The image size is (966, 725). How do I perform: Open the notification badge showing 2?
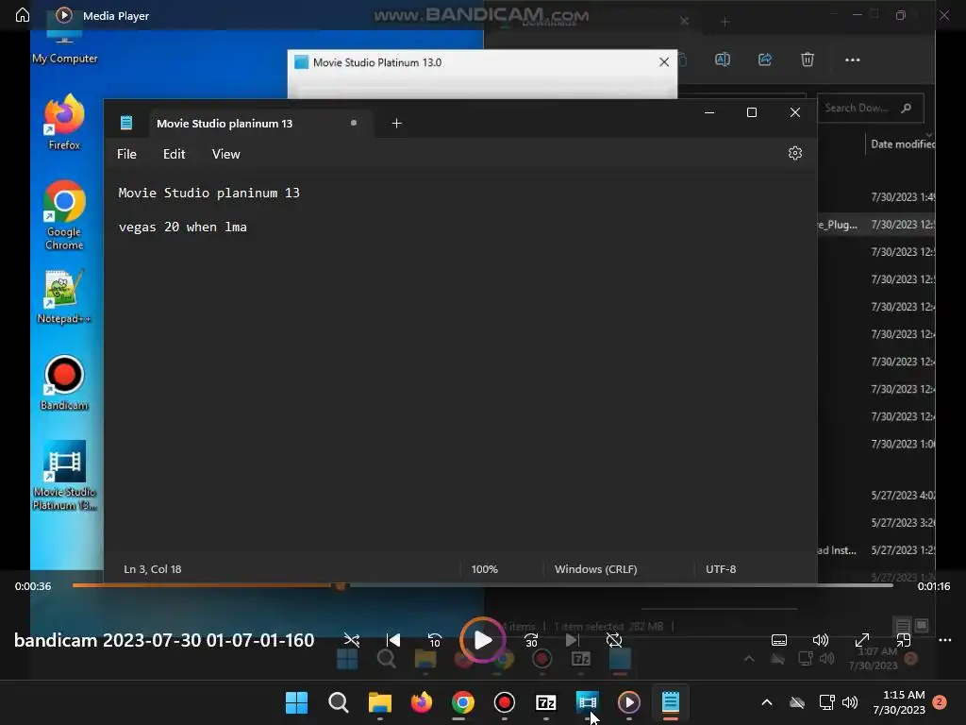(x=940, y=701)
